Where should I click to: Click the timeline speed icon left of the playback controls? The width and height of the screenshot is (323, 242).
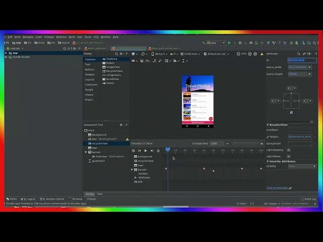(133, 151)
